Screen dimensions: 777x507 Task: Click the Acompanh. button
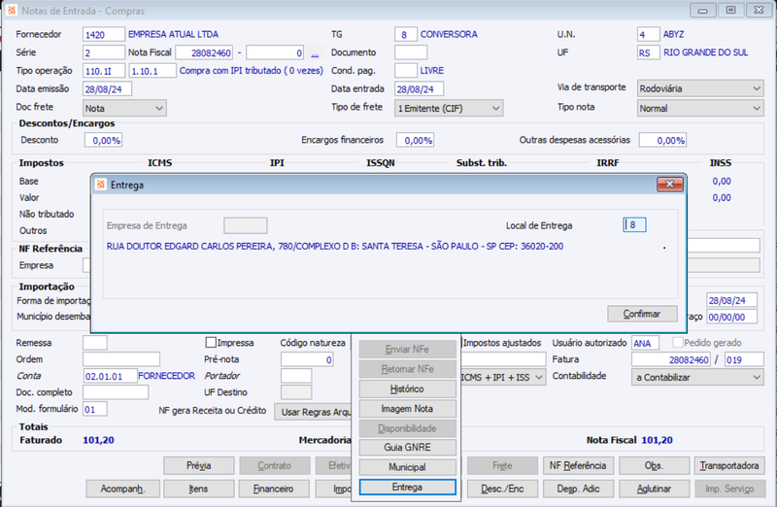[x=123, y=489]
